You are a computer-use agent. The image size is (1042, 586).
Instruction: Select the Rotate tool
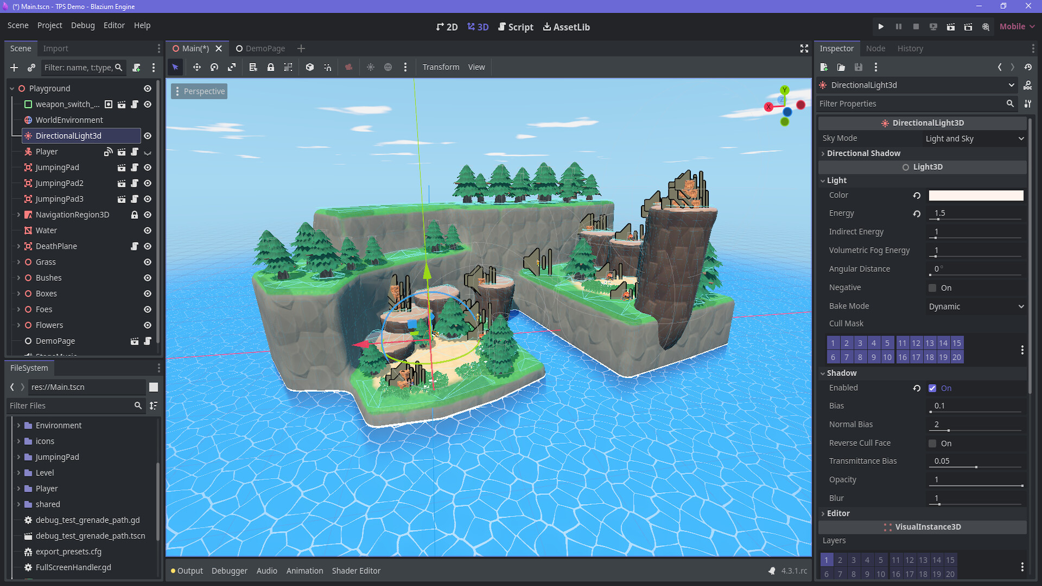click(214, 67)
